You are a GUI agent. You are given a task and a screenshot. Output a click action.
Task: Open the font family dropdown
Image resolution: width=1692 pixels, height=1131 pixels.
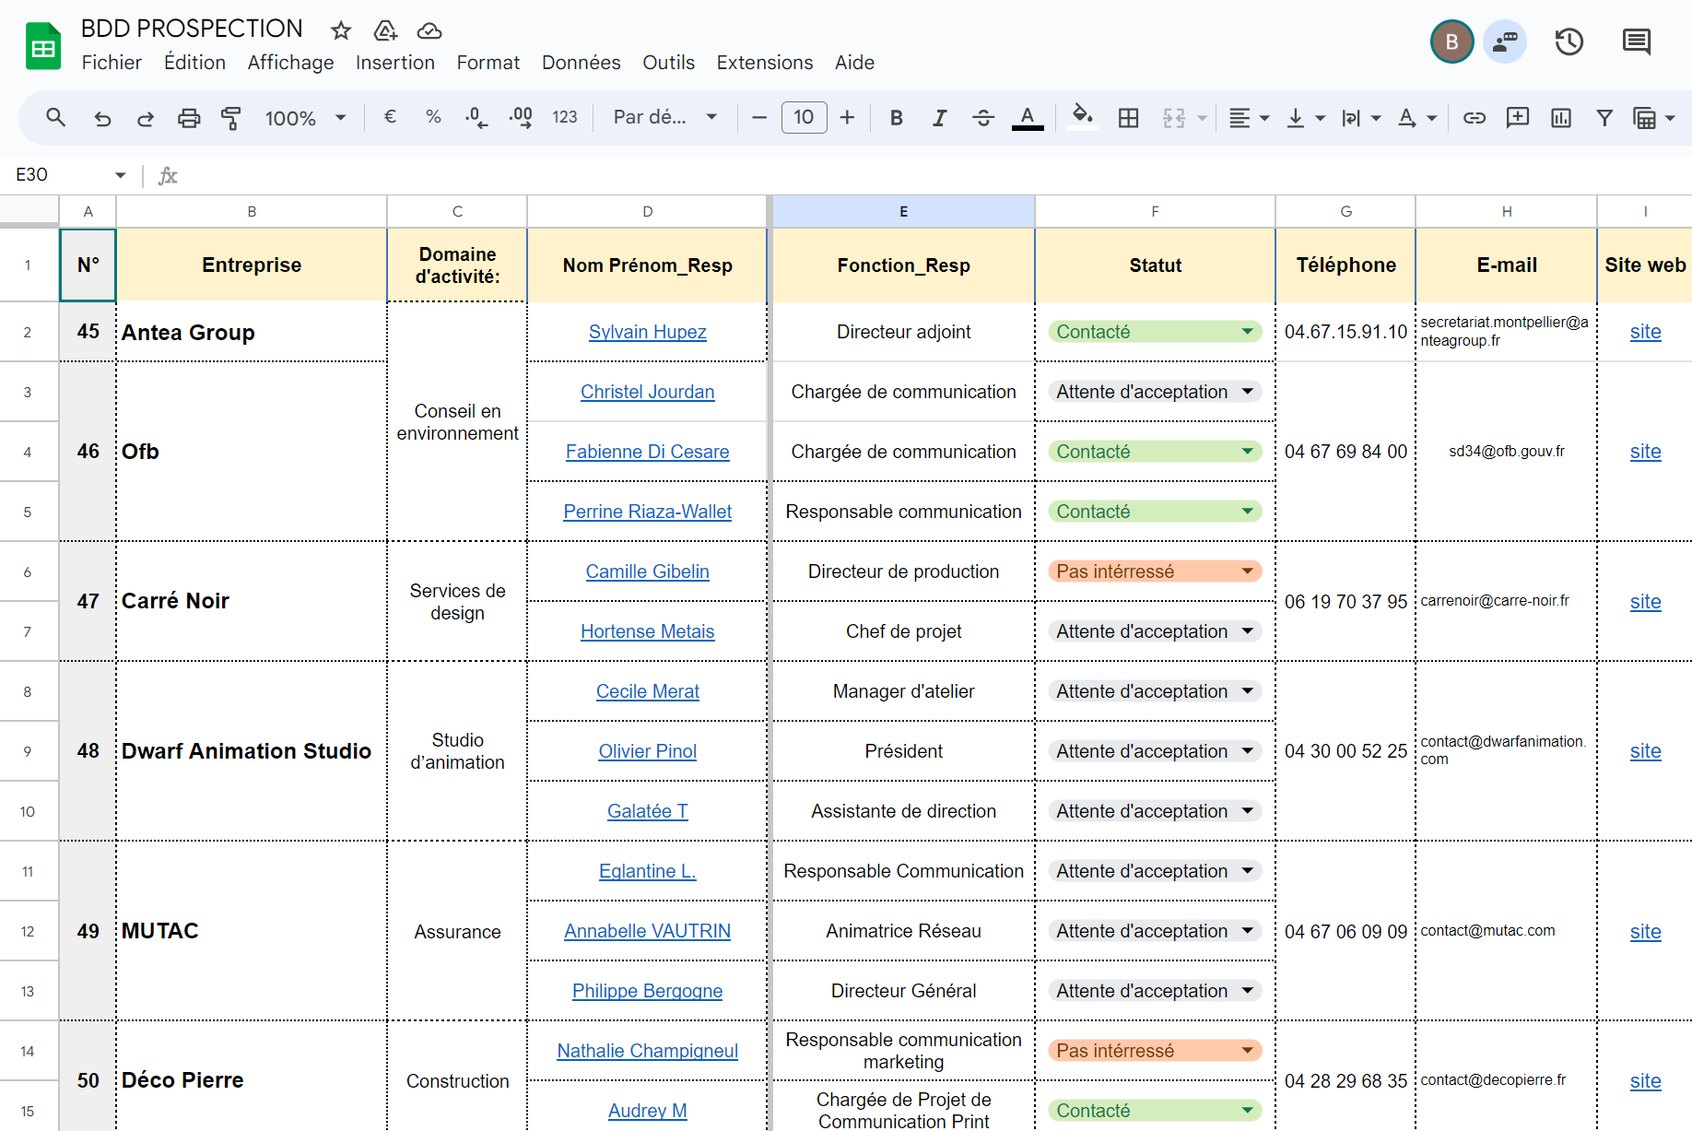665,117
